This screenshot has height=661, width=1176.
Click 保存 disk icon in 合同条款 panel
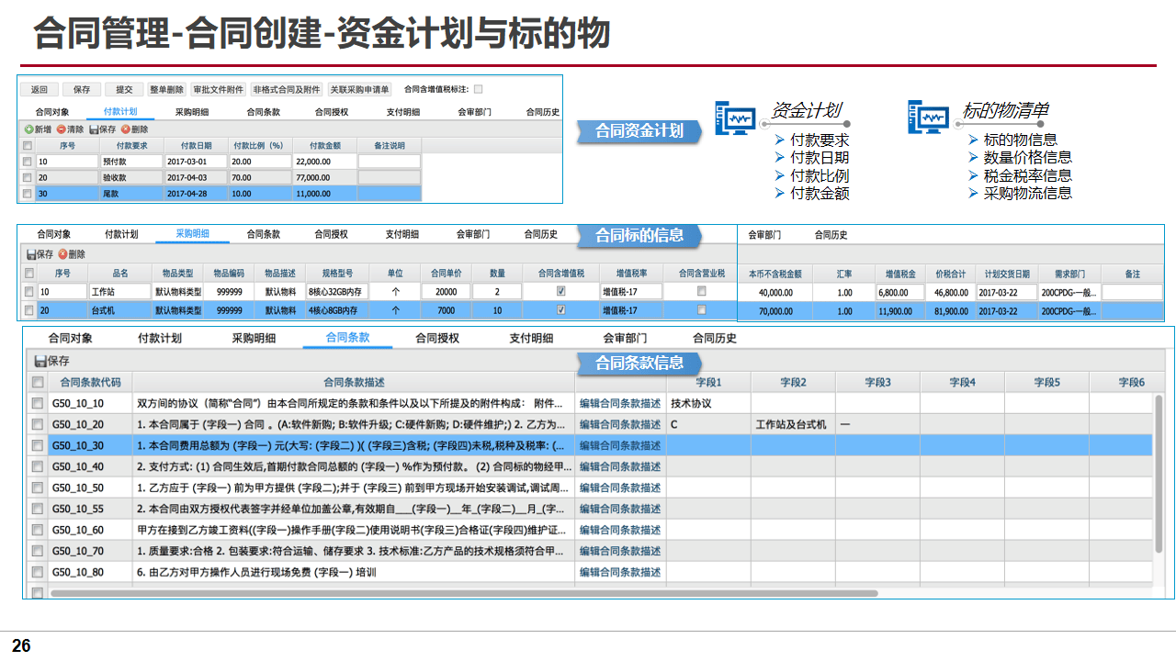click(40, 361)
